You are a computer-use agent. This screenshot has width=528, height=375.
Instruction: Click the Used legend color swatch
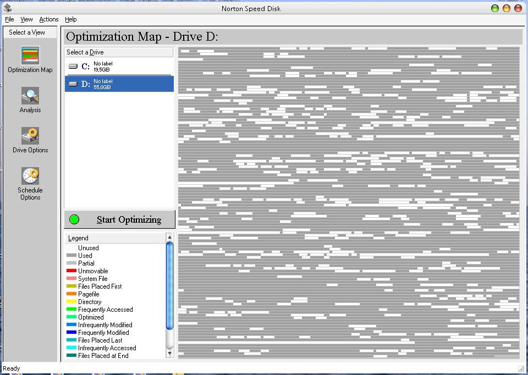[71, 256]
